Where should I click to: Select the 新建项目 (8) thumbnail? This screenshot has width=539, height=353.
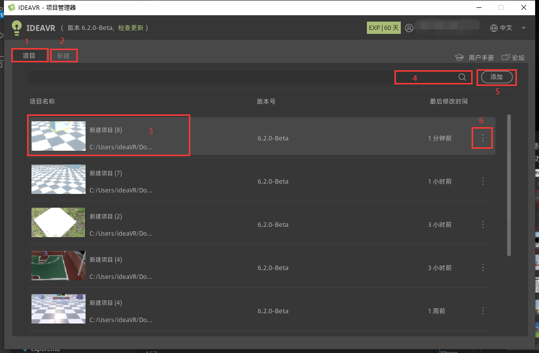point(59,136)
